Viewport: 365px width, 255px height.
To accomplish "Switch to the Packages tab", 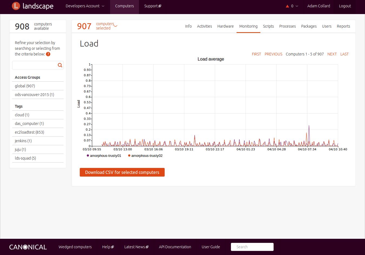I will (x=309, y=26).
